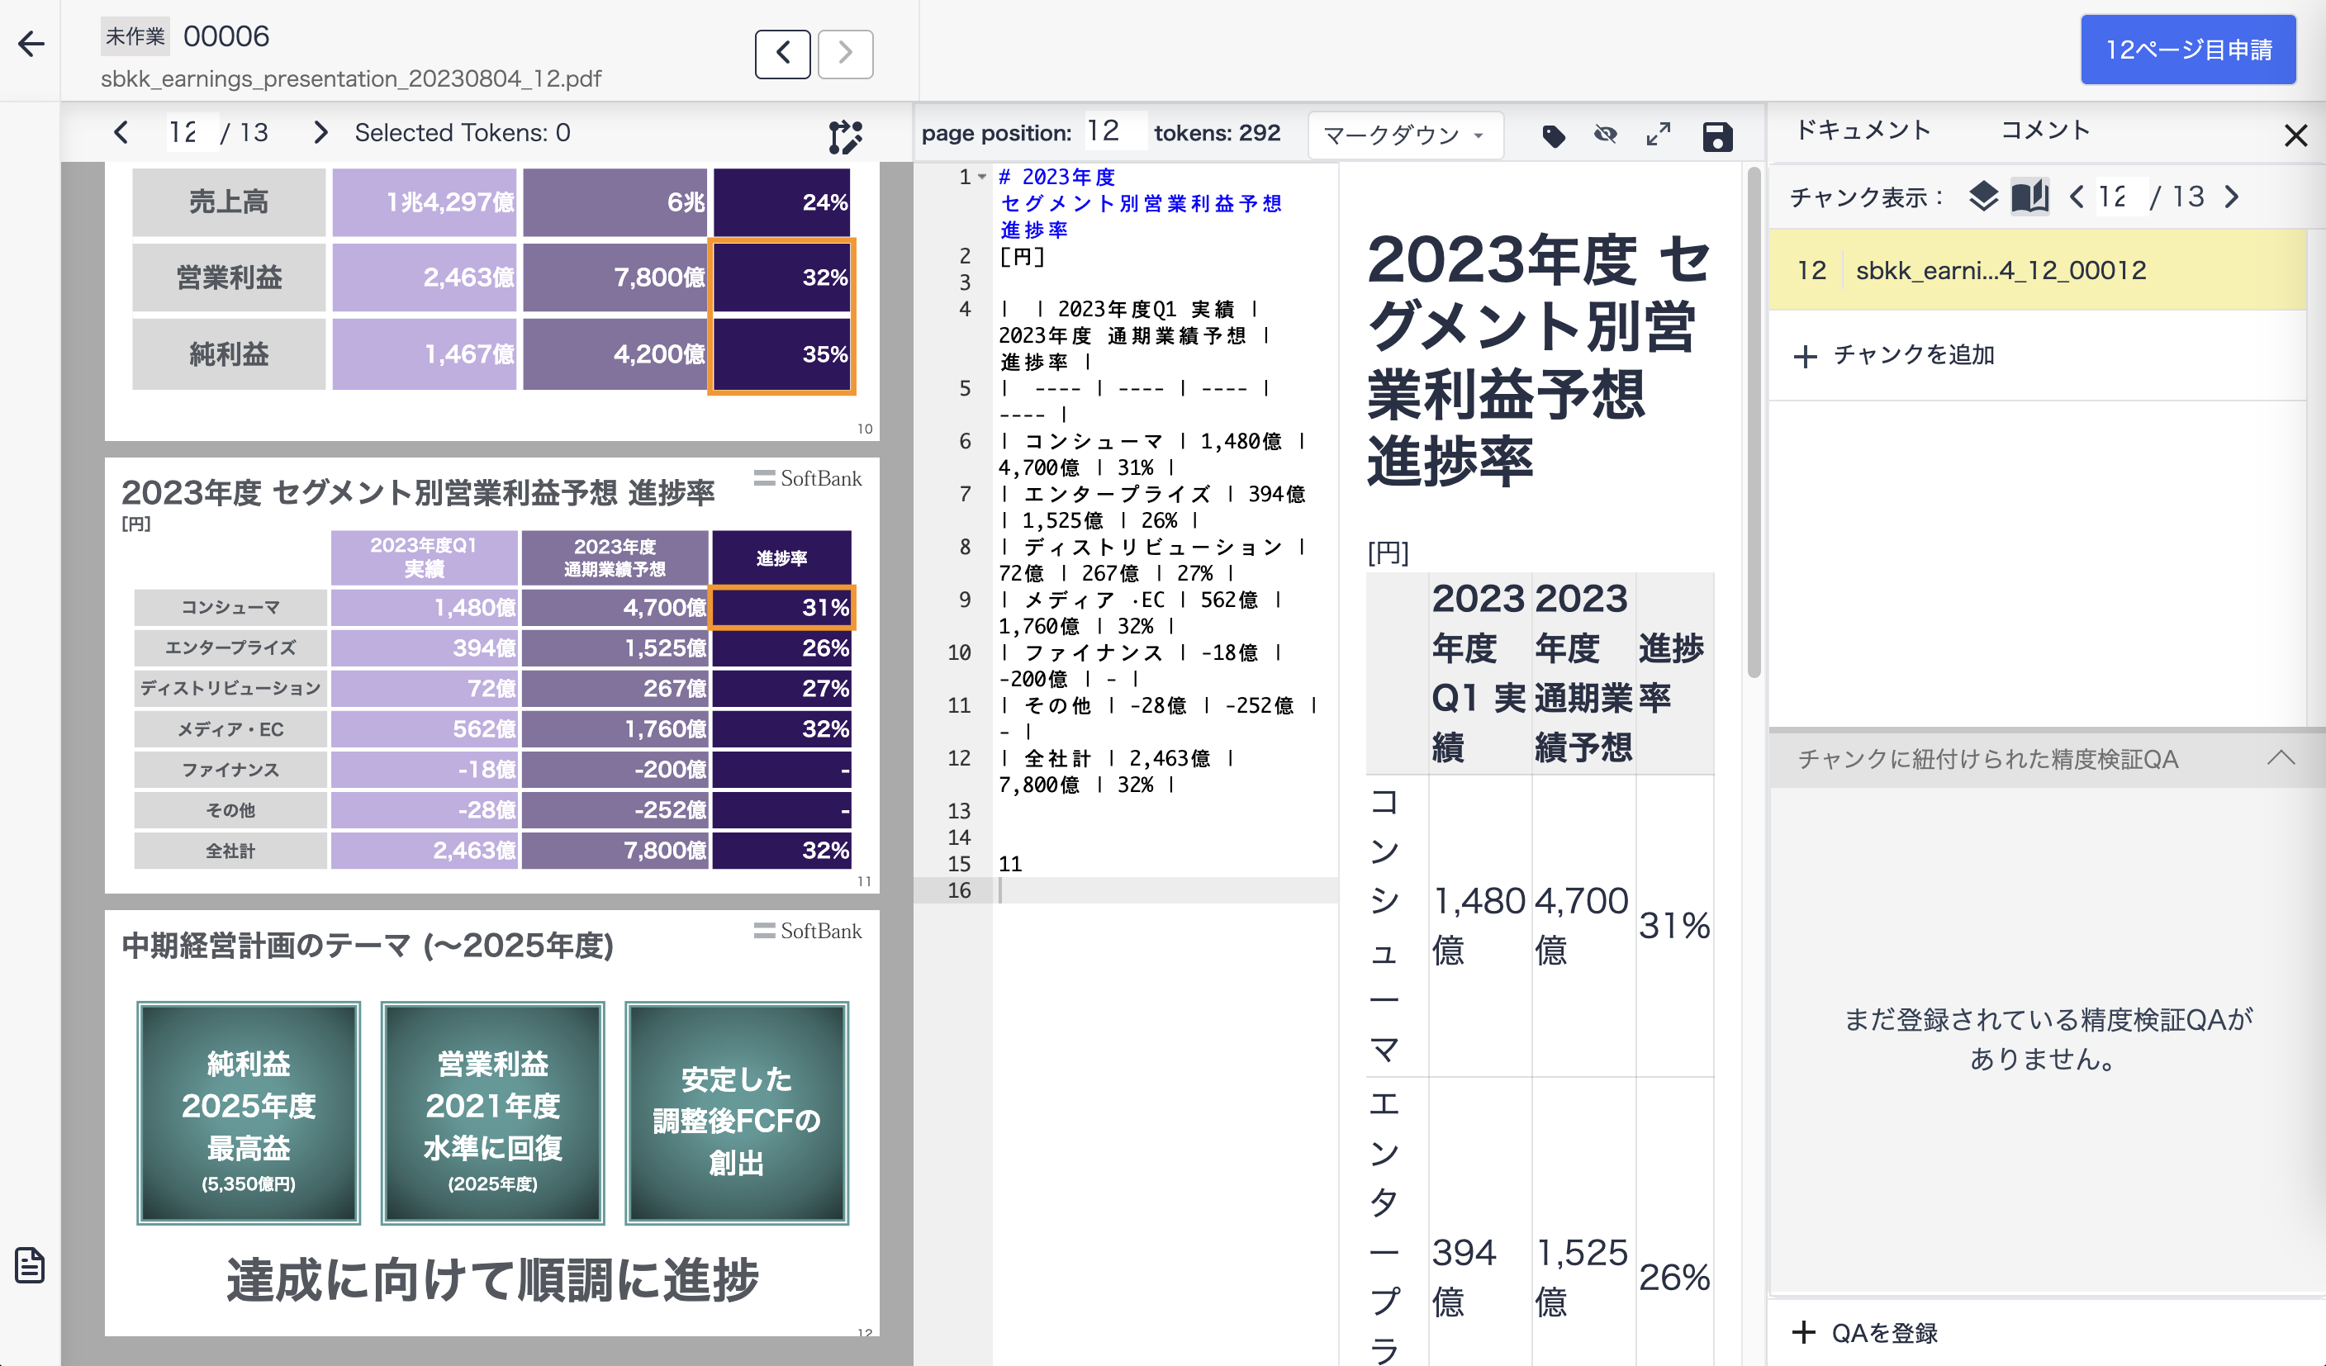Edit the PDF page number field
The height and width of the screenshot is (1366, 2326).
(x=190, y=133)
